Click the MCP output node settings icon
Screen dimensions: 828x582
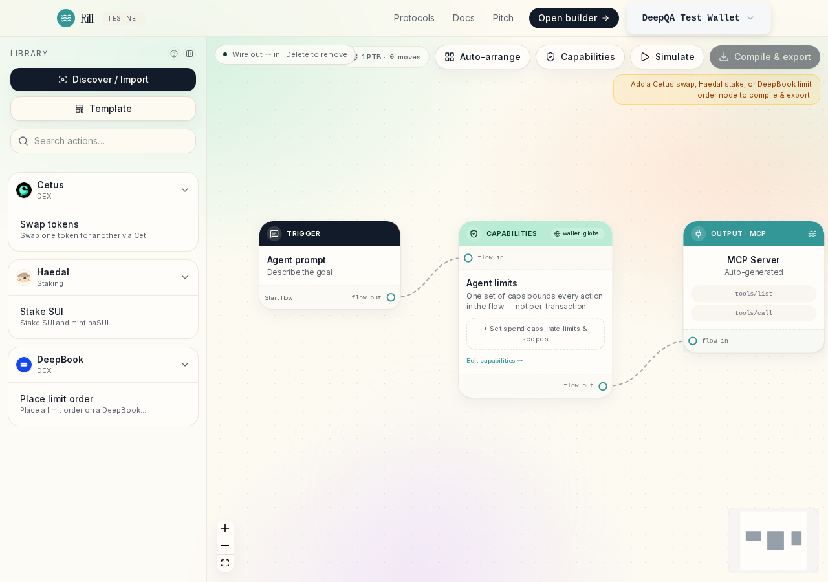coord(812,233)
